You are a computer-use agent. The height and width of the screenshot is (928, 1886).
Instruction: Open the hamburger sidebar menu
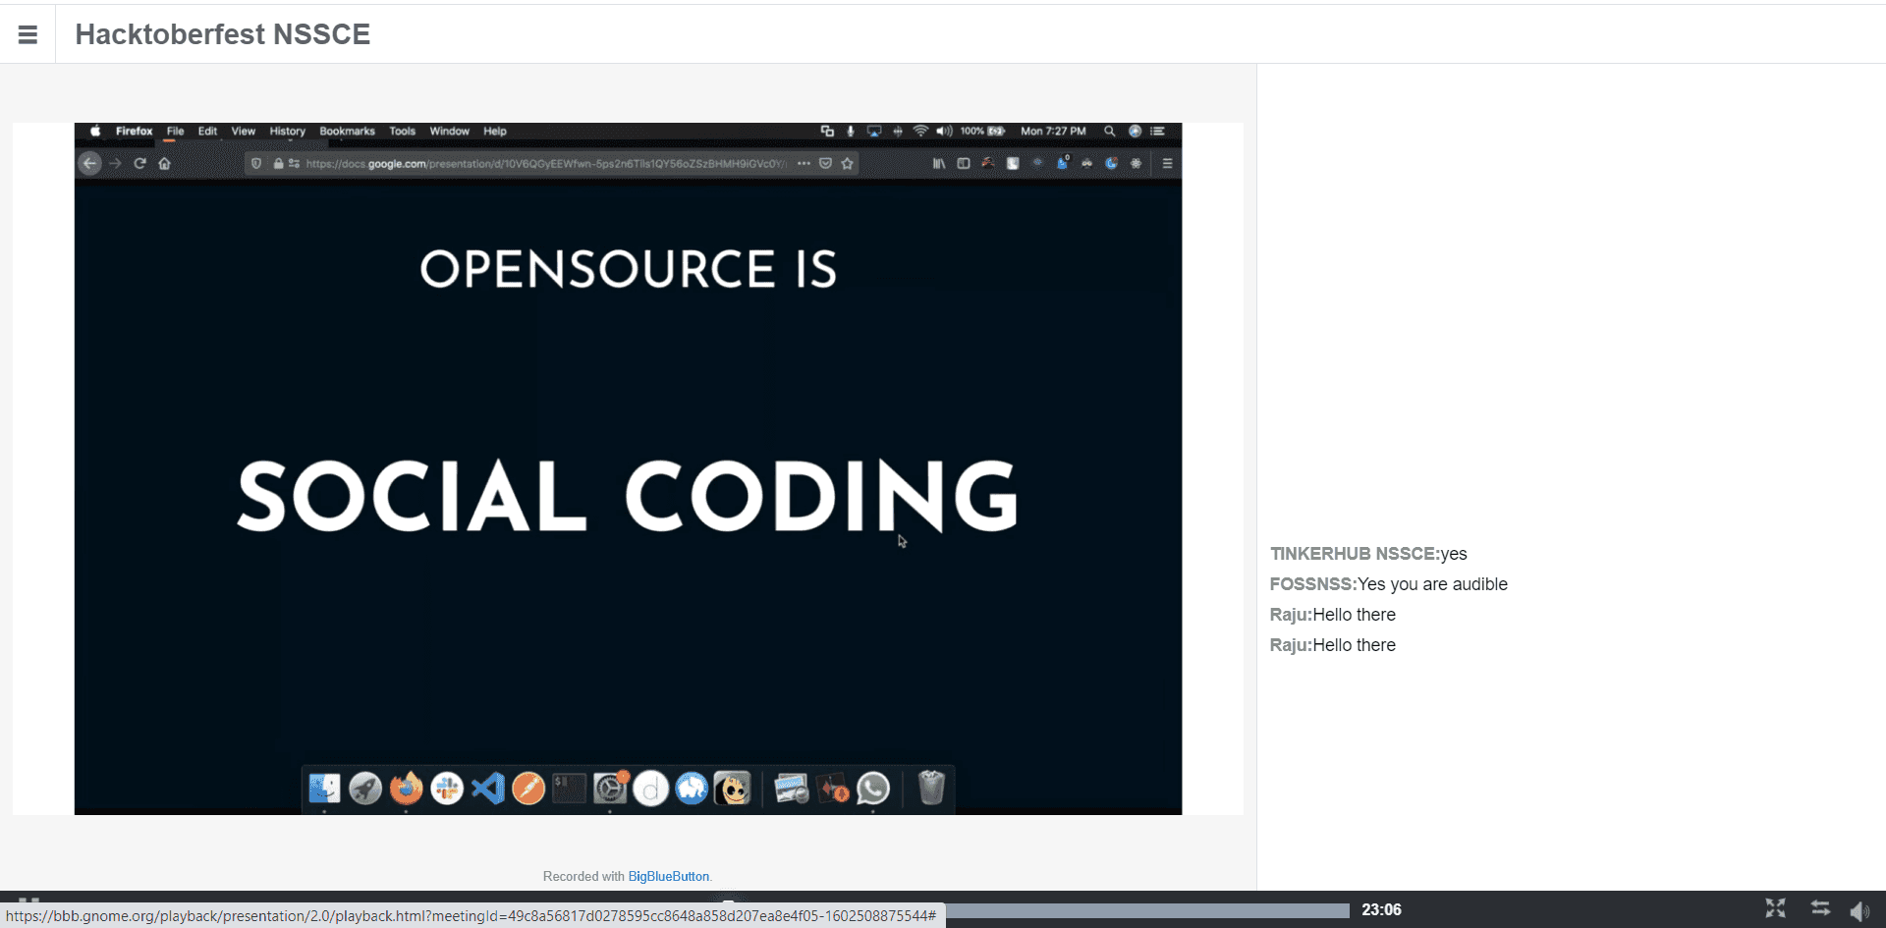(28, 34)
